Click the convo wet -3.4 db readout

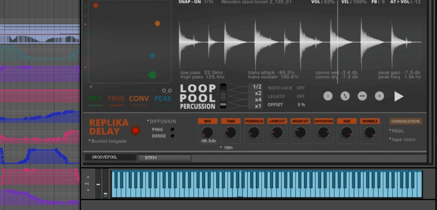click(x=335, y=73)
